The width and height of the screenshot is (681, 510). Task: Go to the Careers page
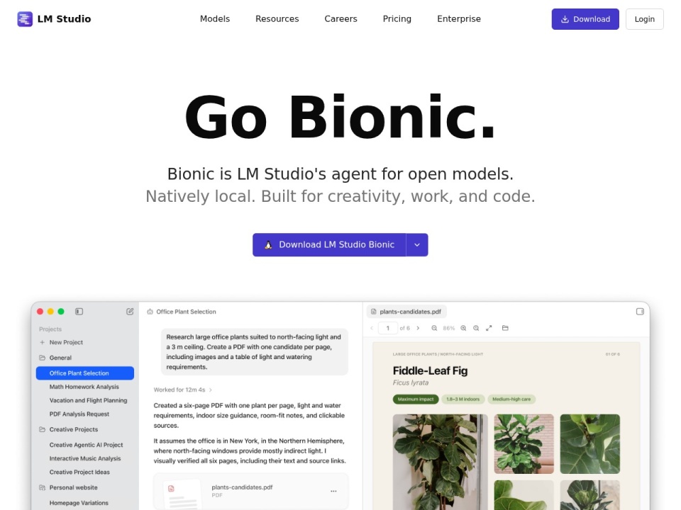pos(340,19)
